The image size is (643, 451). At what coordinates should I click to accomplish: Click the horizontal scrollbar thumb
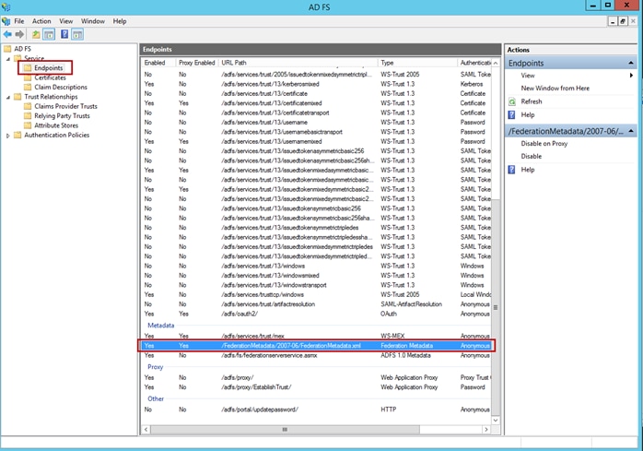[x=285, y=429]
